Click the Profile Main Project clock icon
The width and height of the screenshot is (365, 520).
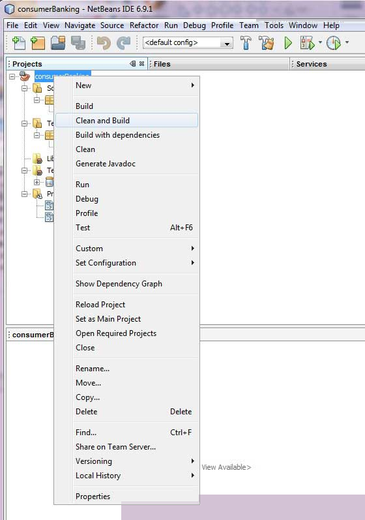pos(333,43)
